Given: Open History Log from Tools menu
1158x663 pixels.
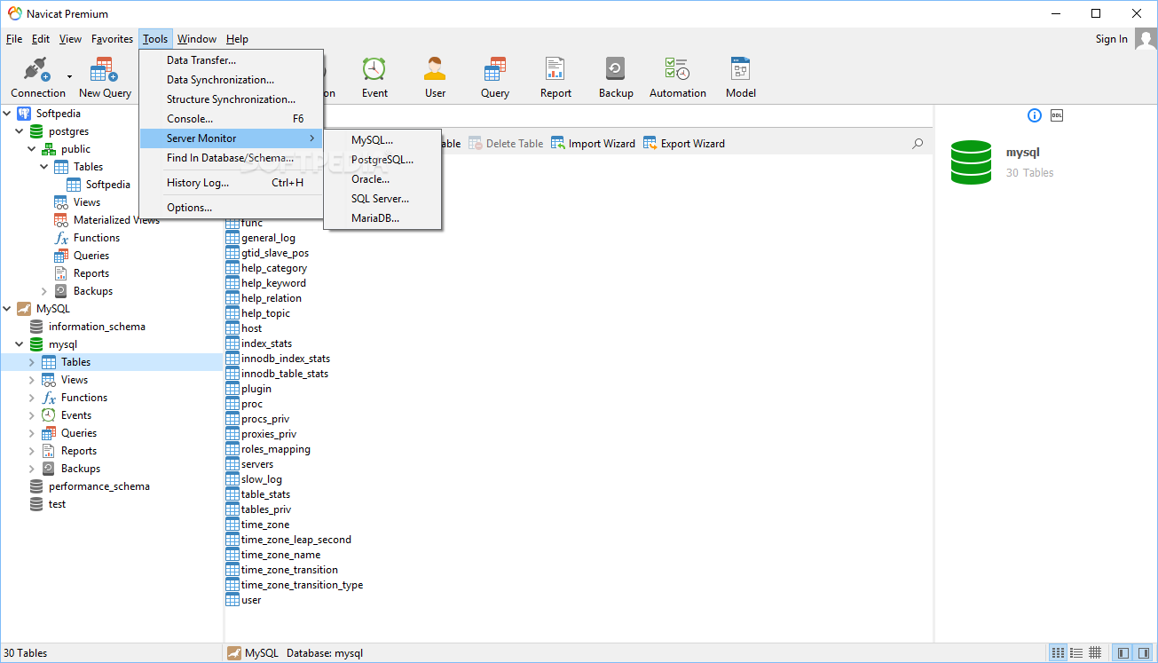Looking at the screenshot, I should [x=231, y=183].
